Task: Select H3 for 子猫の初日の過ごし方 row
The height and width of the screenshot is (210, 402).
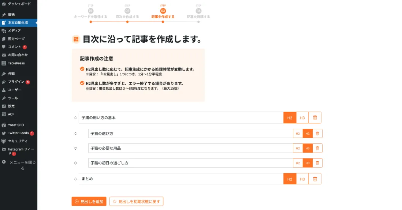Action: (x=308, y=163)
